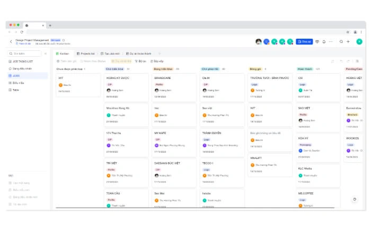371x231 pixels.
Task: Click the plus icon in the top bar
Action: click(x=348, y=41)
